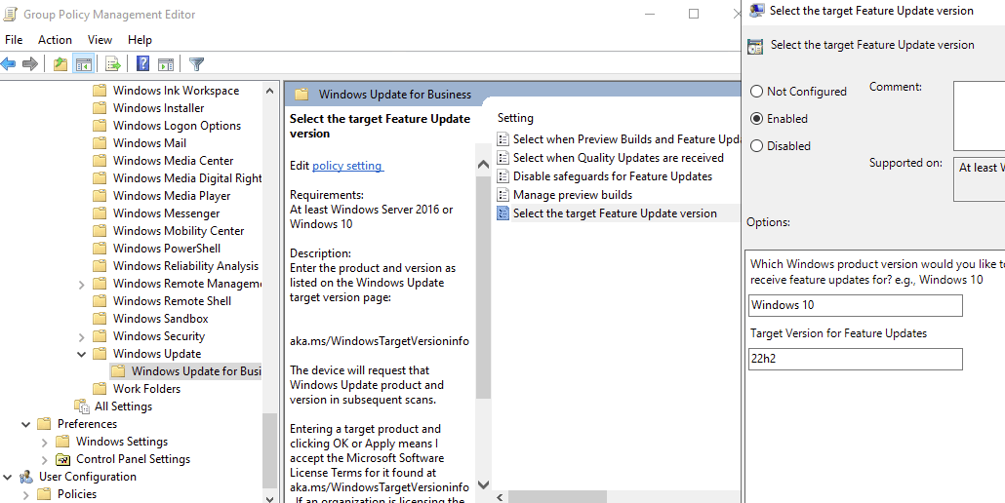Open the File menu
Image resolution: width=1005 pixels, height=503 pixels.
14,40
